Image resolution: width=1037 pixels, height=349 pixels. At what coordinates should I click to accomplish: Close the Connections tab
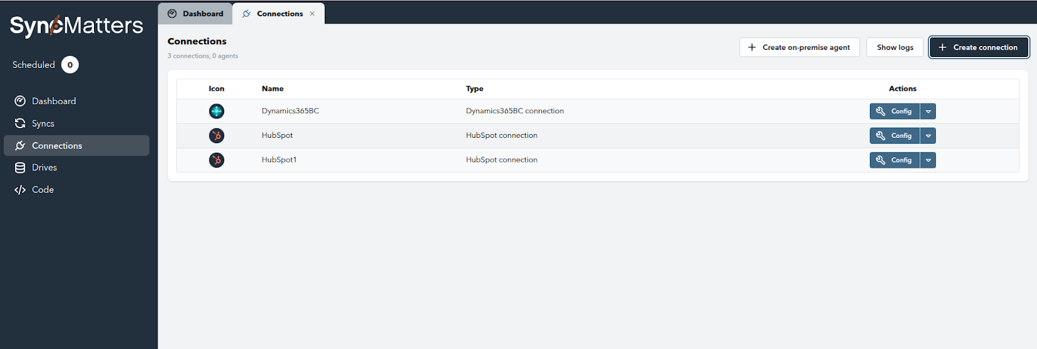(312, 14)
